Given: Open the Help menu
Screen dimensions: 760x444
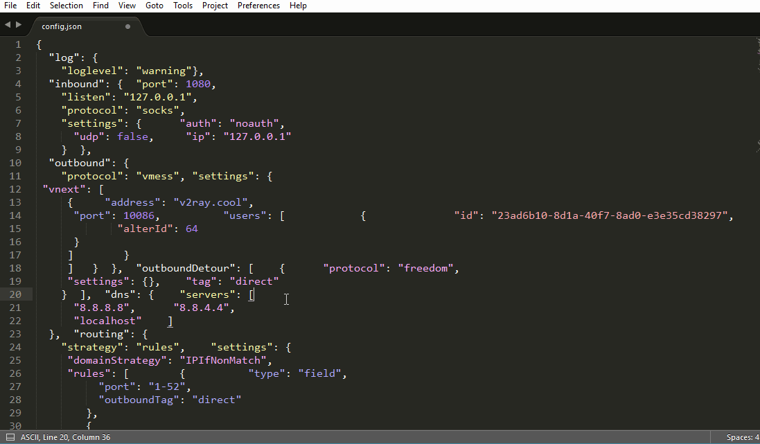Looking at the screenshot, I should (x=298, y=6).
